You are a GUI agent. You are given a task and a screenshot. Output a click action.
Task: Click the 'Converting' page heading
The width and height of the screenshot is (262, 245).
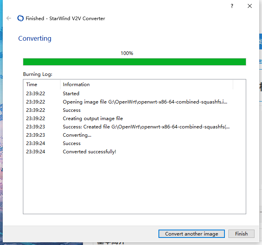35,38
